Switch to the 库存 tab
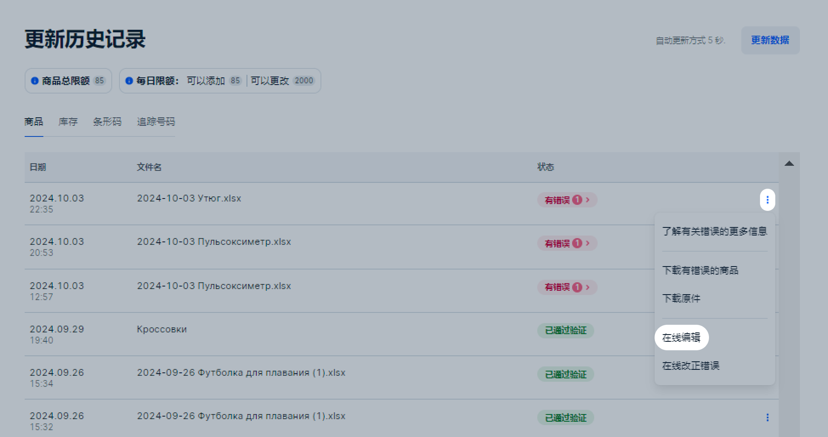828x437 pixels. point(68,122)
